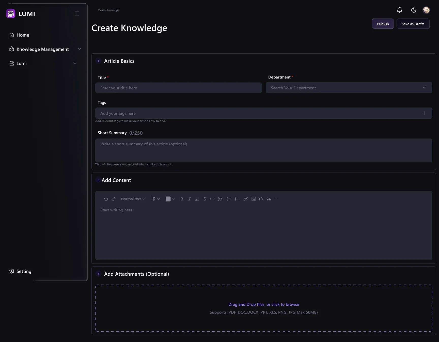Open the text alignment dropdown
439x342 pixels.
(x=155, y=199)
